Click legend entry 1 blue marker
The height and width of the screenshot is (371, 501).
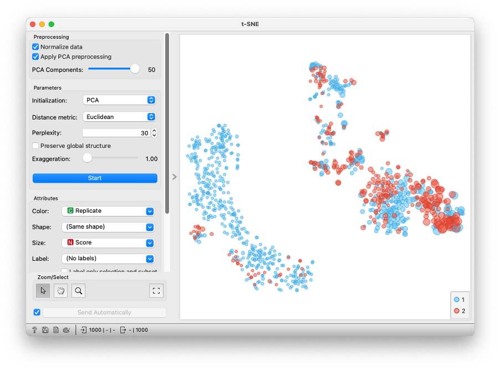[457, 300]
